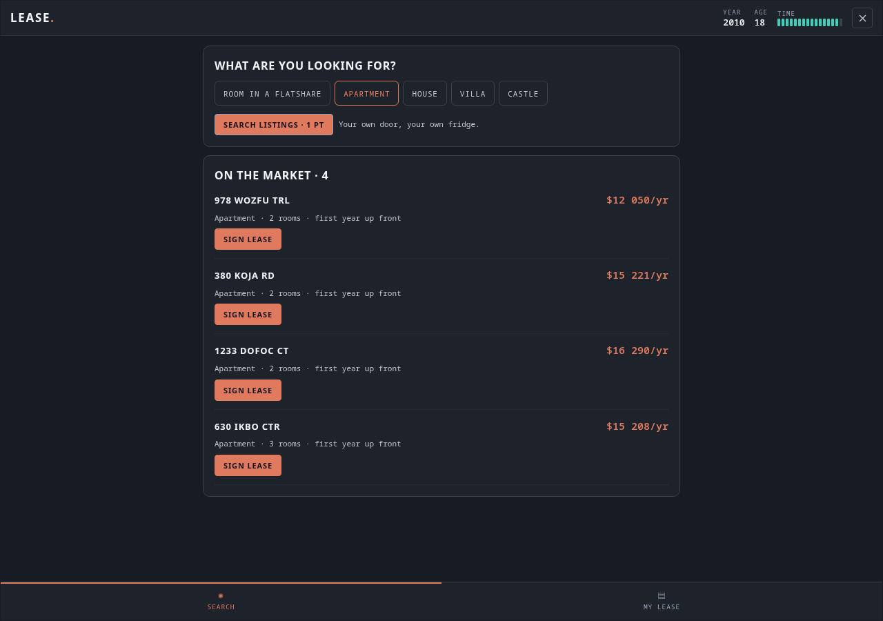Select Room in a Flatshare option
This screenshot has width=883, height=621.
click(272, 93)
